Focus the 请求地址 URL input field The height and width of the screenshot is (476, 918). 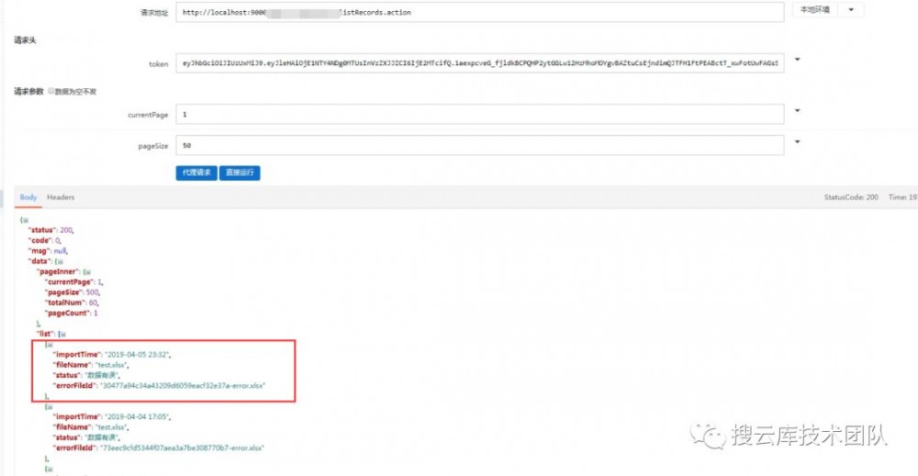click(x=479, y=12)
